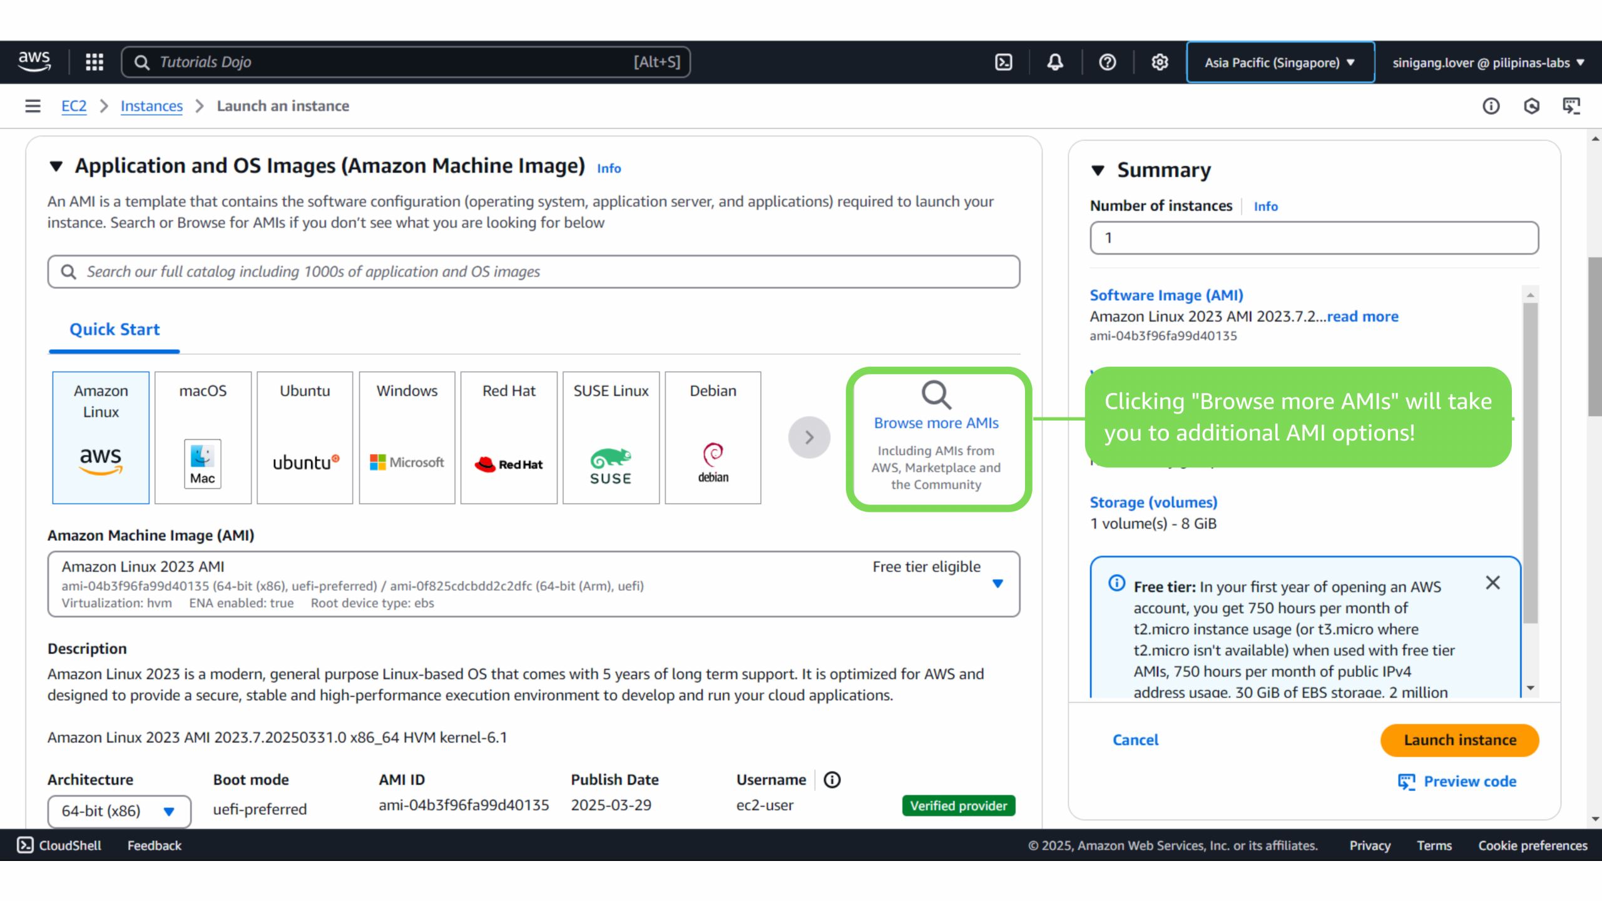Open the help question mark menu
Screen dimensions: 1602x901
point(1107,62)
